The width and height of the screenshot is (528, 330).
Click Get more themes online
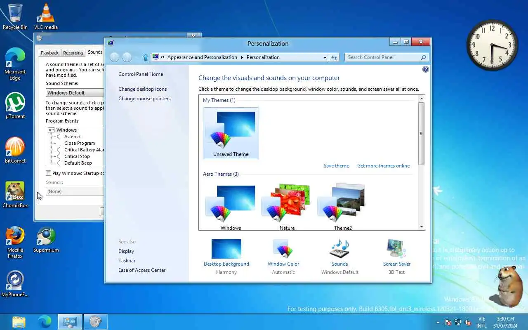(384, 166)
